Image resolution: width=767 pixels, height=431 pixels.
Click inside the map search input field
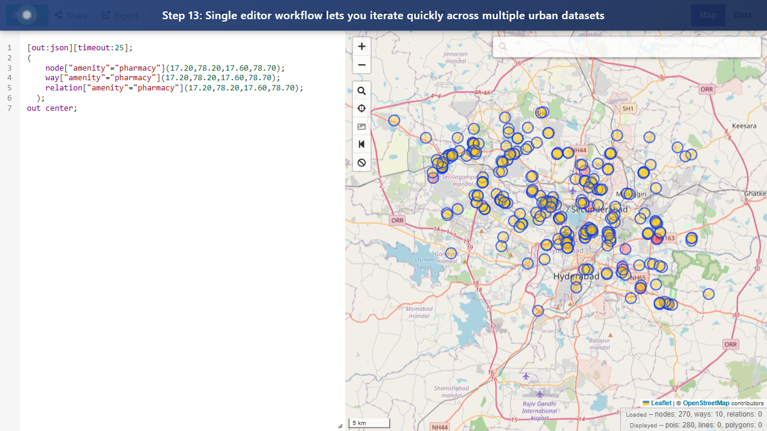tap(627, 46)
